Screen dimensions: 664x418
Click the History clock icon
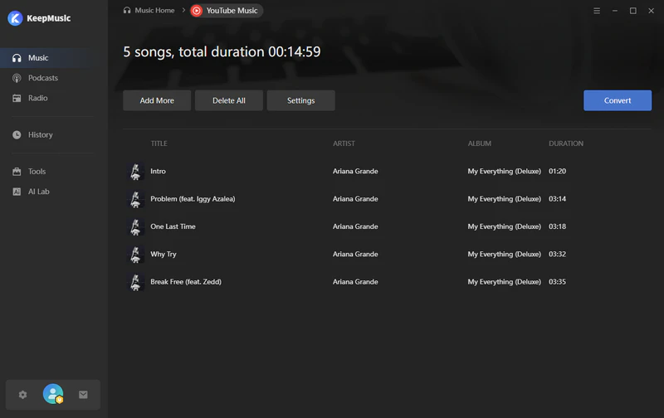coord(17,134)
